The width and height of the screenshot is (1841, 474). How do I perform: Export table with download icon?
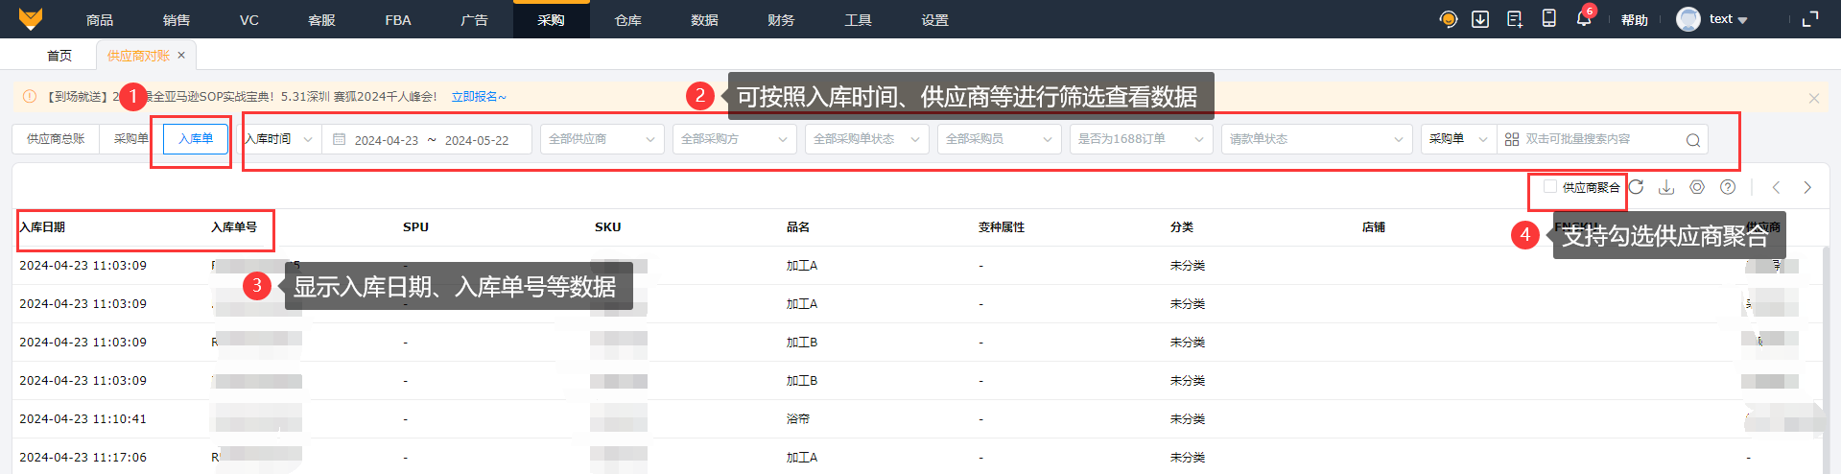click(1666, 187)
